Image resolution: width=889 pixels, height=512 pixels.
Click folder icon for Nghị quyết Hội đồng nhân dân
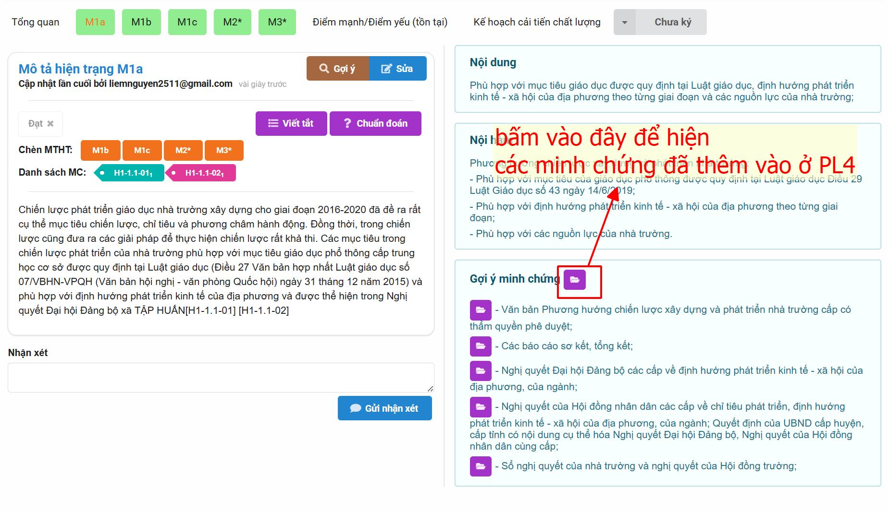[480, 407]
